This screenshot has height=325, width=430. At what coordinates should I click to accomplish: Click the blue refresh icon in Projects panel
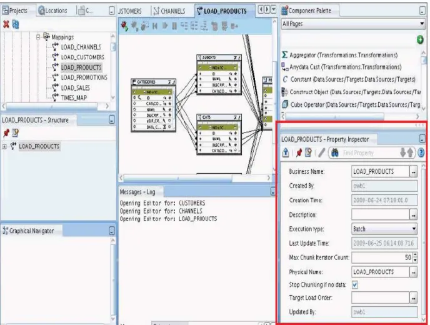pyautogui.click(x=16, y=24)
